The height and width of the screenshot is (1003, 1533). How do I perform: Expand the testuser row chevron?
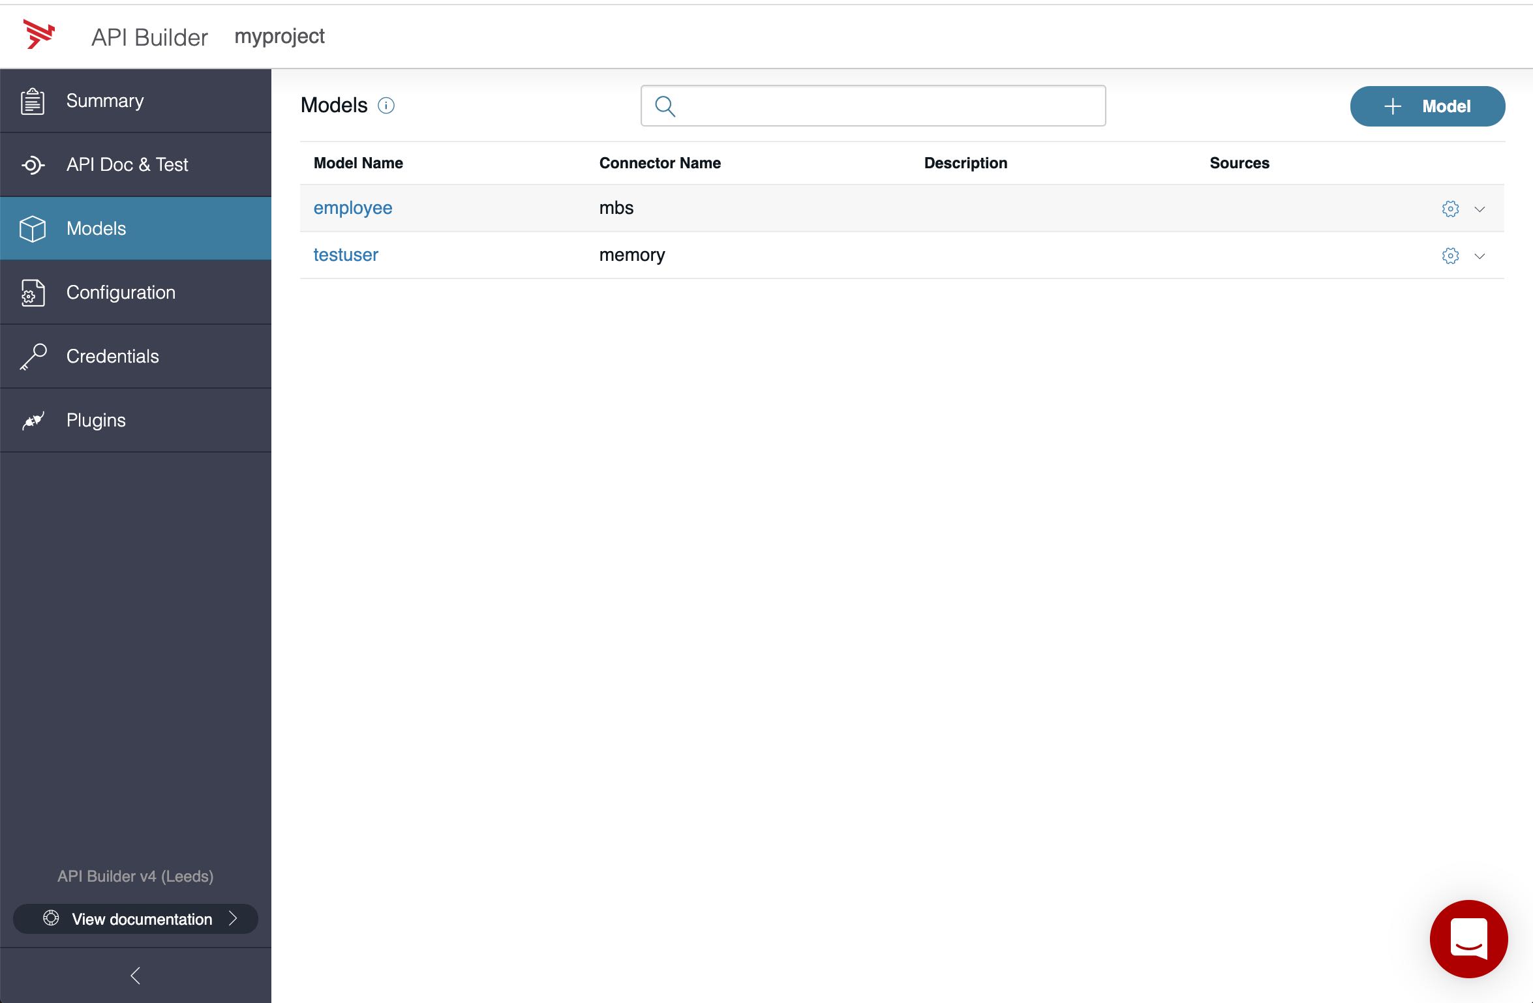(1480, 256)
